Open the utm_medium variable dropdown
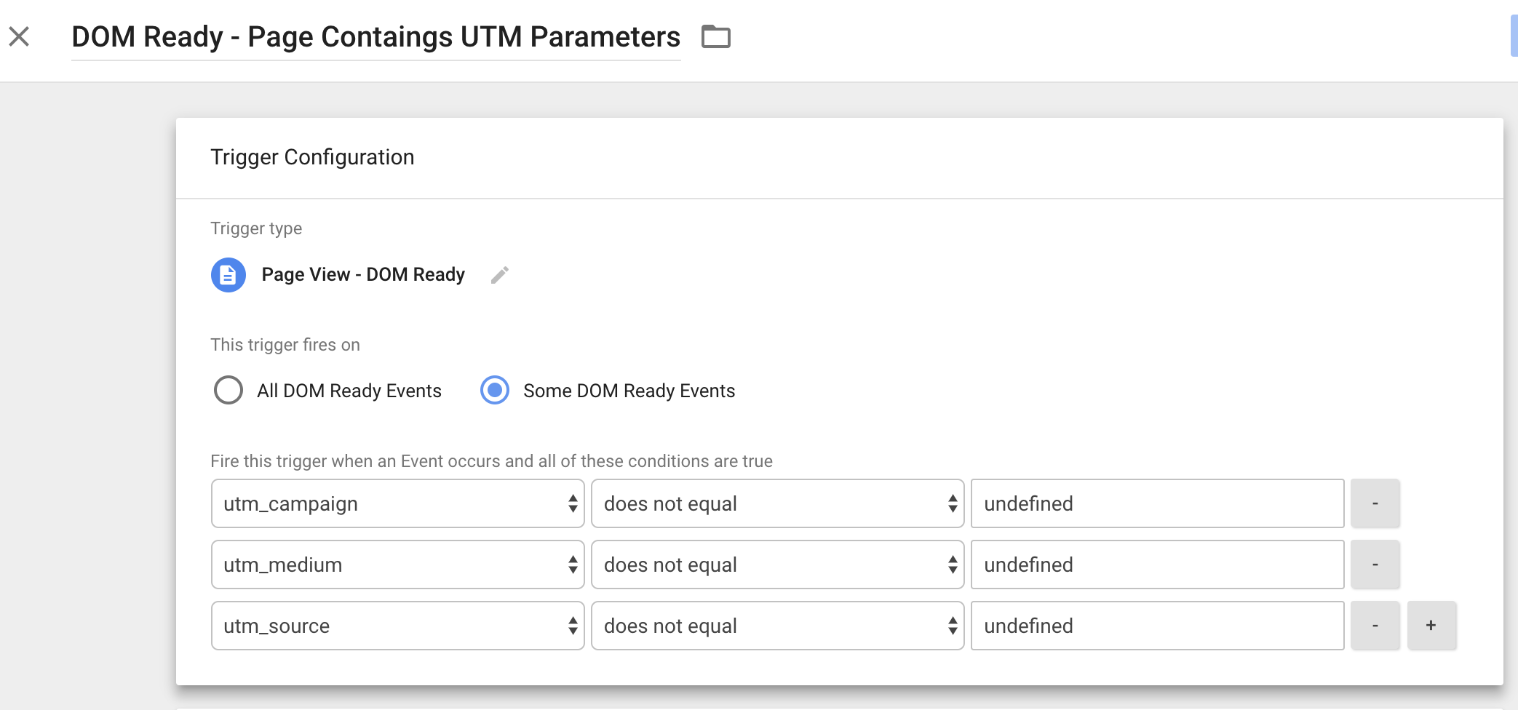 click(x=397, y=565)
